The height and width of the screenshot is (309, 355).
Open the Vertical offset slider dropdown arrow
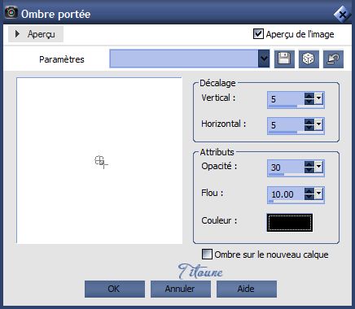318,98
